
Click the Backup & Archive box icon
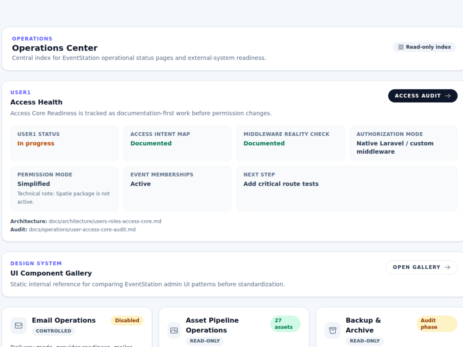333,330
